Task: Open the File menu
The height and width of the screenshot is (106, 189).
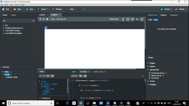Action: [2, 5]
